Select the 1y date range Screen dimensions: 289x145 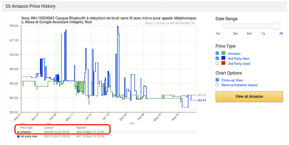pyautogui.click(x=263, y=34)
